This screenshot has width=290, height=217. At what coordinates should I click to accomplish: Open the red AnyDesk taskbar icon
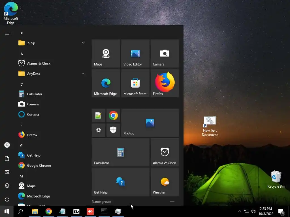click(x=90, y=211)
